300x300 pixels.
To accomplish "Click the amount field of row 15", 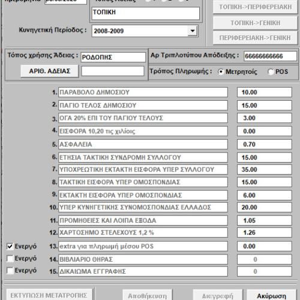I will coord(265,271).
